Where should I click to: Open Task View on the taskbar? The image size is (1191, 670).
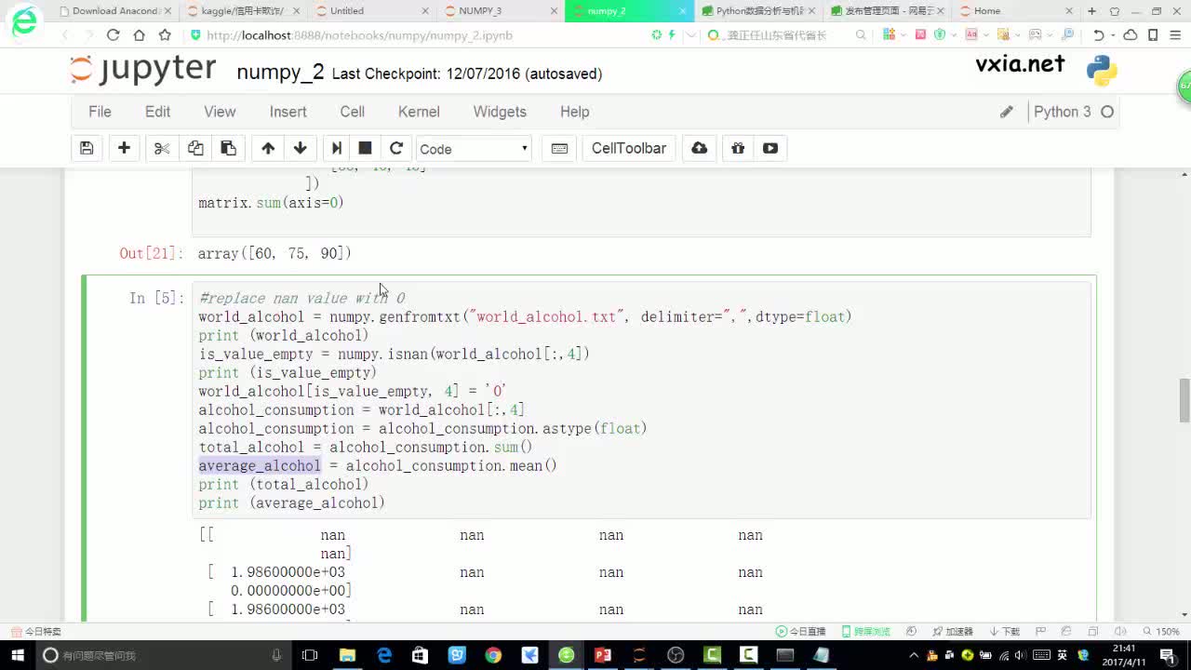pyautogui.click(x=310, y=655)
